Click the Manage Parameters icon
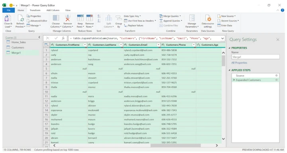Viewport: 287px width, 153px height. point(192,18)
